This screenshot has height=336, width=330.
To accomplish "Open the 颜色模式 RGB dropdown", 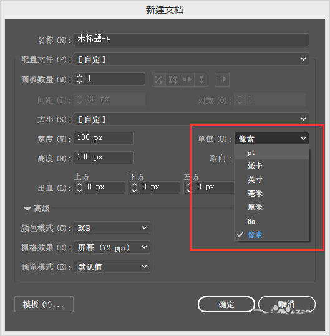I will tap(112, 228).
